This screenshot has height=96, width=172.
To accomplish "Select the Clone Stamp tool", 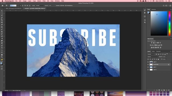I will [2, 31].
